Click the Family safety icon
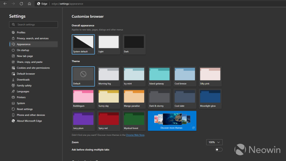The image size is (286, 161). point(13,85)
